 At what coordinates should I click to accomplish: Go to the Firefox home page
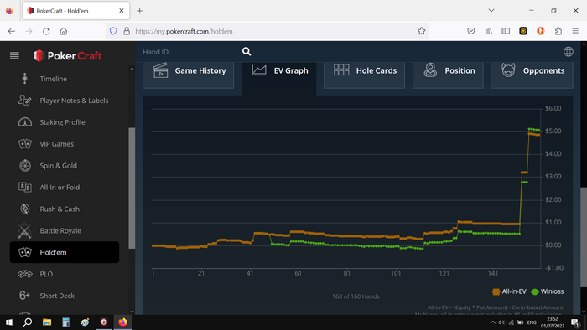(63, 31)
